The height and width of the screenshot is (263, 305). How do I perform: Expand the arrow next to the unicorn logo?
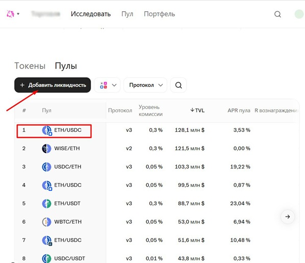[18, 14]
